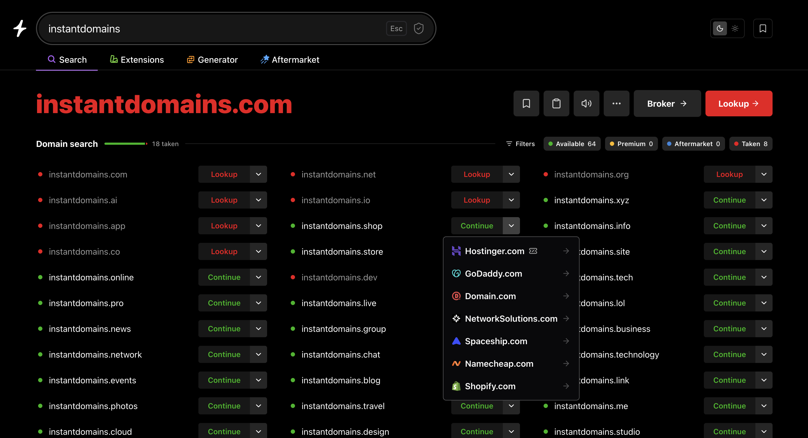
Task: Click Lookup for instantdomains.ai
Action: (x=224, y=200)
